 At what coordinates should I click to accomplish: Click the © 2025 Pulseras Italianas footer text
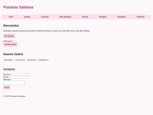tap(14, 96)
